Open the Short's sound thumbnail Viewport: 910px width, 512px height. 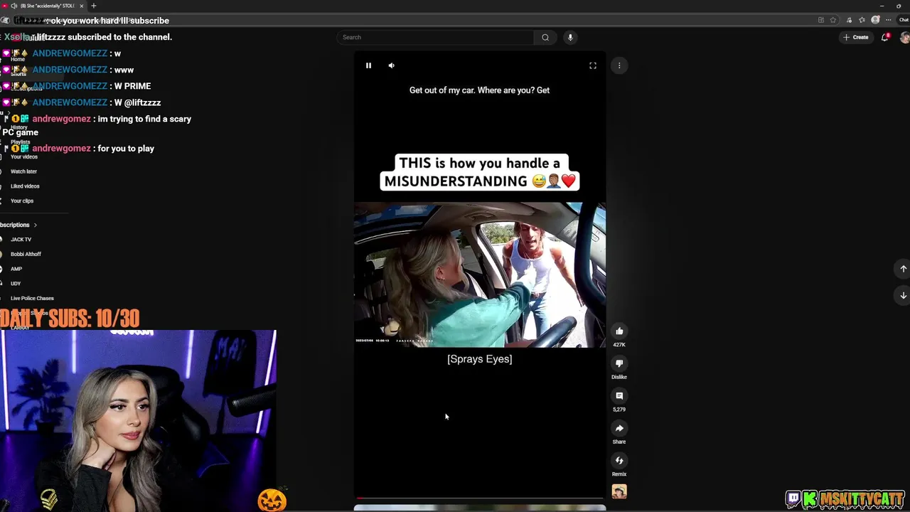[619, 491]
